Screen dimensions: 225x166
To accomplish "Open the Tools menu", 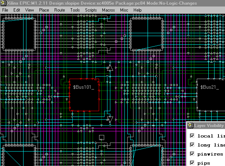I will pos(75,10).
